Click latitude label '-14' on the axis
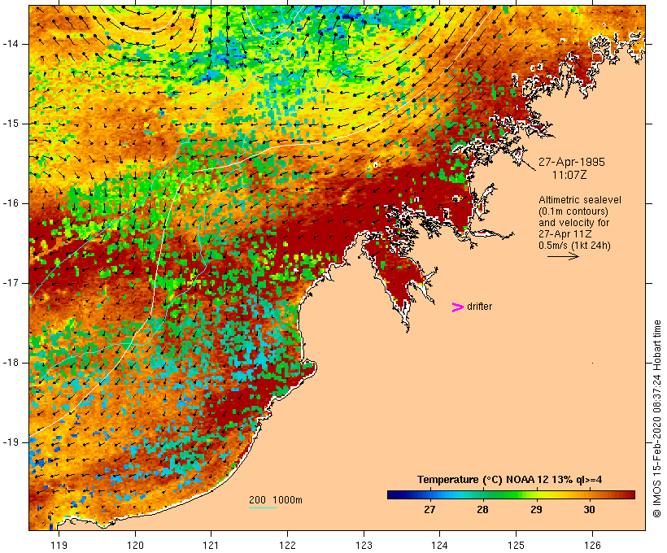The image size is (667, 553). tap(11, 44)
